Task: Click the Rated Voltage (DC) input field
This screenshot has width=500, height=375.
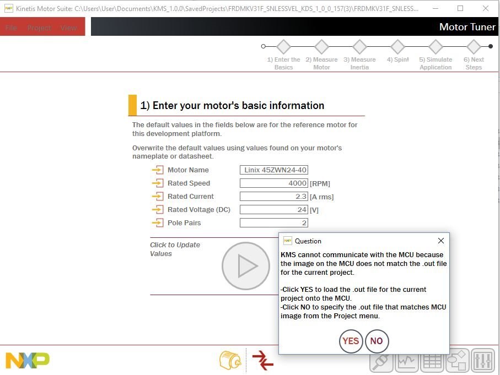Action: [274, 210]
